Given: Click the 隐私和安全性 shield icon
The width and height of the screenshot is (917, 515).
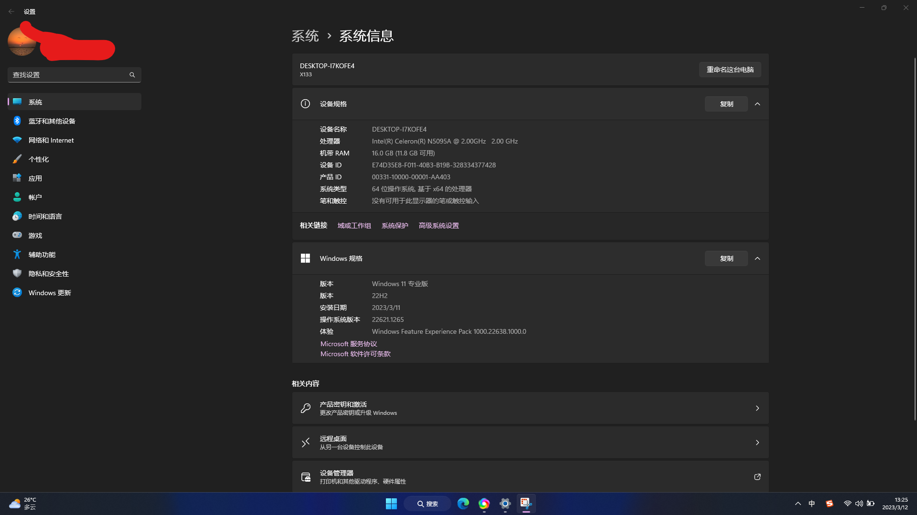Looking at the screenshot, I should click(17, 274).
